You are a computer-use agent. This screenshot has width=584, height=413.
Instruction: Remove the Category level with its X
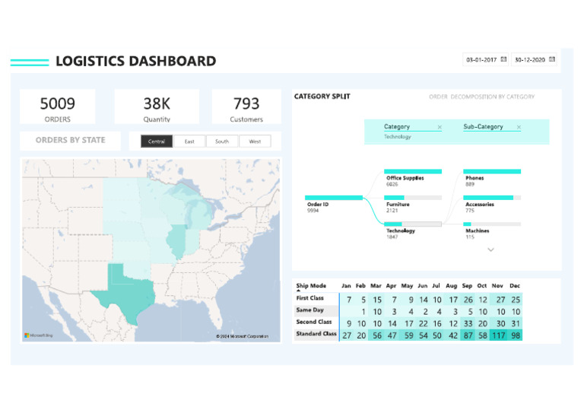coord(440,127)
